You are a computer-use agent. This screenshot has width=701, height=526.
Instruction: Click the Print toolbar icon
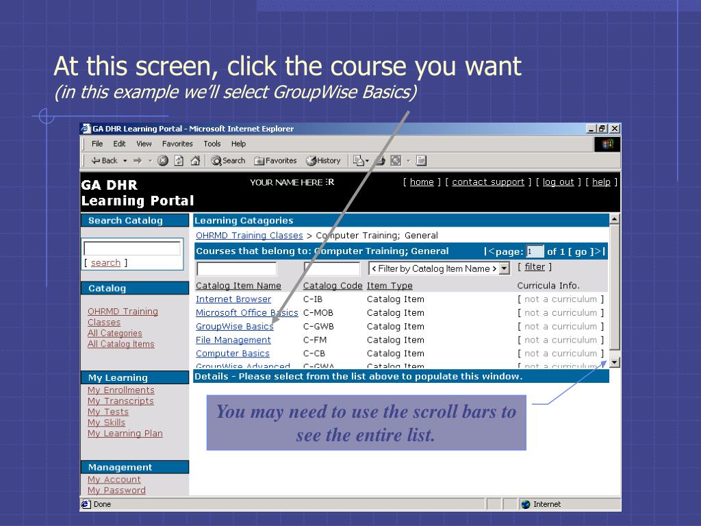pos(381,160)
